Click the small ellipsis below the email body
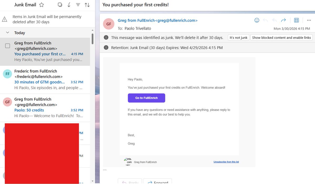Viewport: 315px width, 184px height. [x=105, y=170]
